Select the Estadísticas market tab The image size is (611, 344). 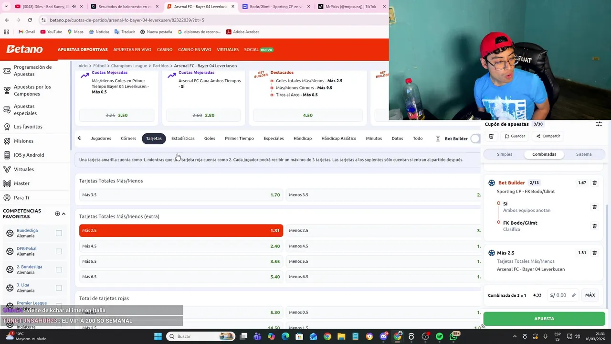pyautogui.click(x=183, y=139)
